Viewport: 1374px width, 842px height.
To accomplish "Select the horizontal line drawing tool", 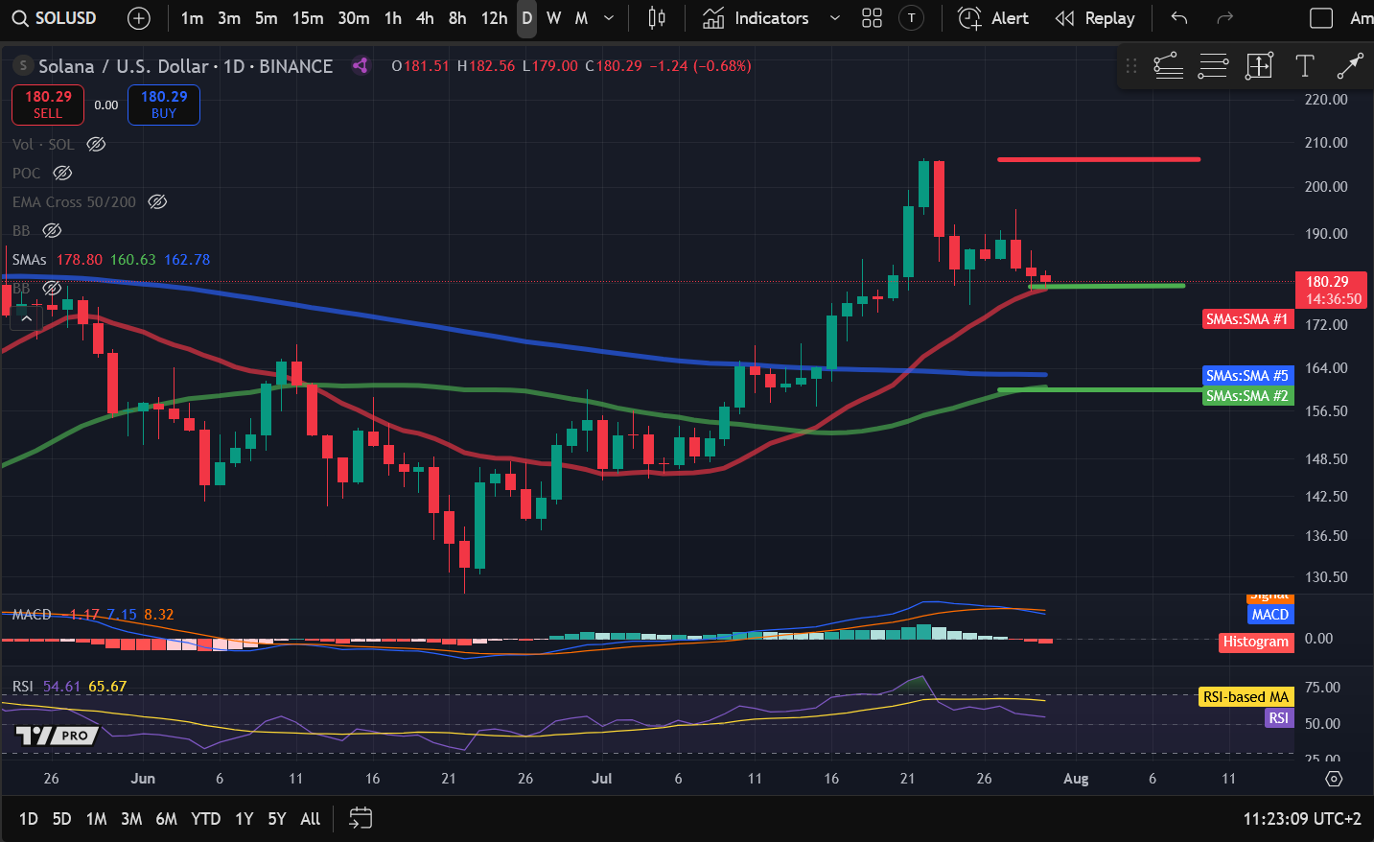I will tap(1168, 66).
